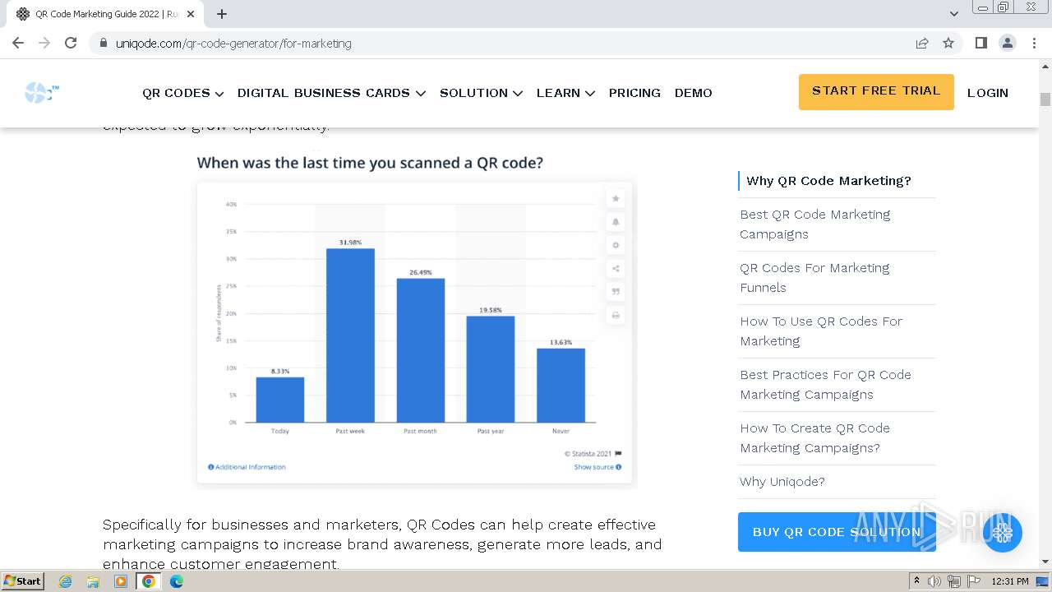Screen dimensions: 1052x592
Task: Show hidden tray icons arrow
Action: [x=916, y=581]
